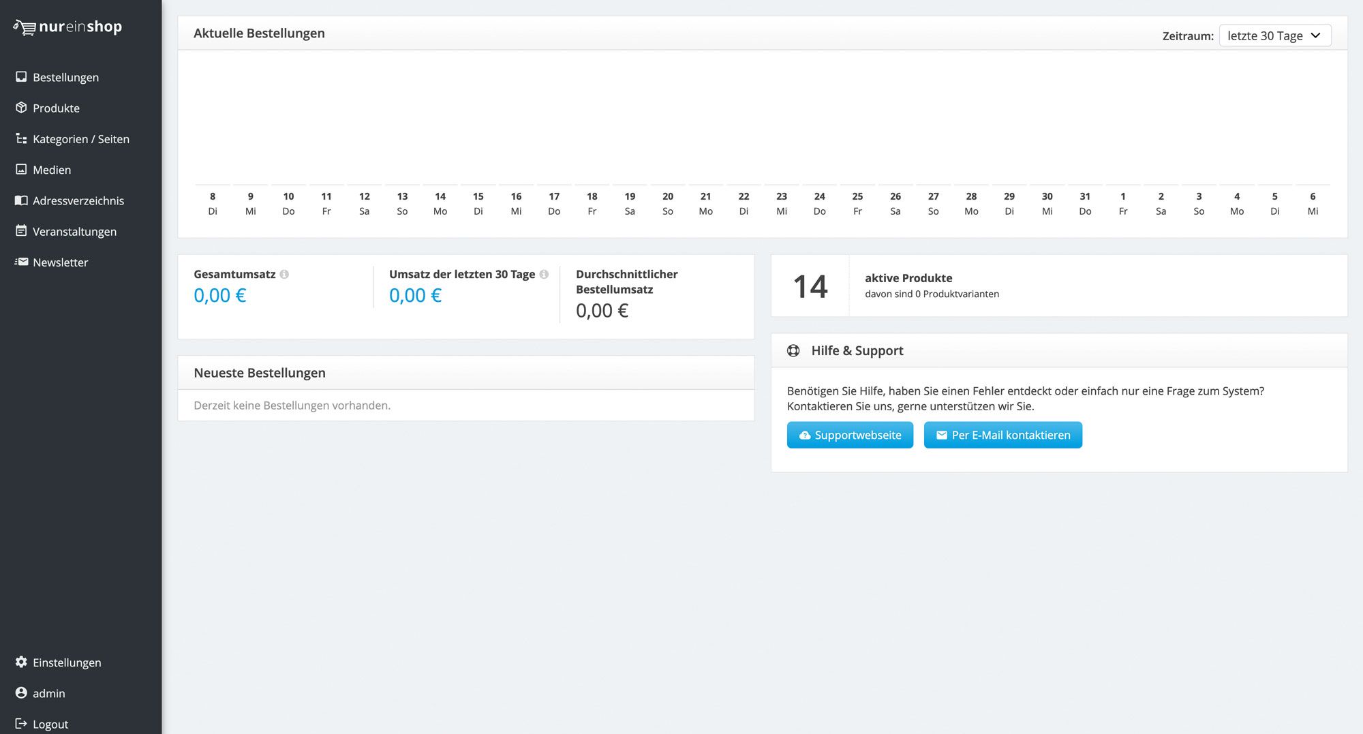Click the Einstellungen gear icon
1363x734 pixels.
point(21,662)
